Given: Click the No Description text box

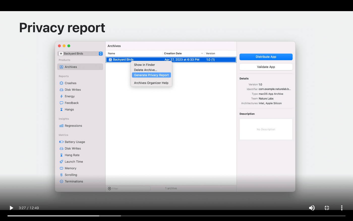Looking at the screenshot, I should pos(266,129).
